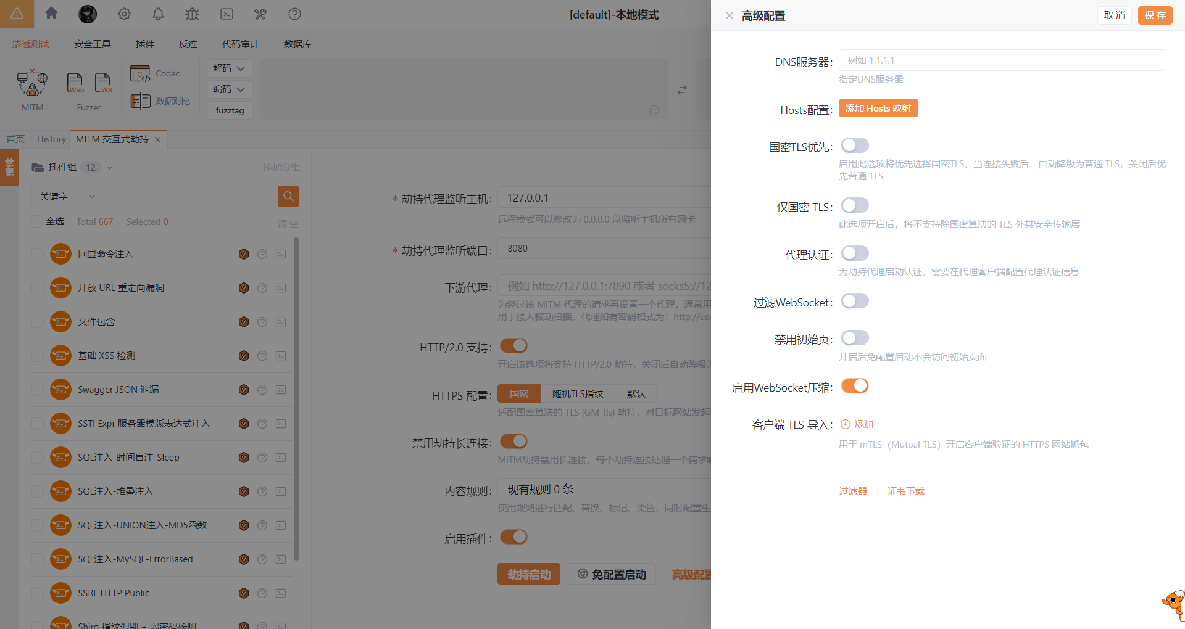Click the plugin keyword search field
This screenshot has height=629, width=1185.
pyautogui.click(x=189, y=196)
